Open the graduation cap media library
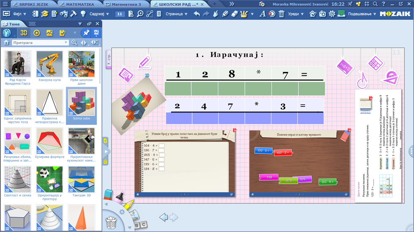 click(x=45, y=14)
